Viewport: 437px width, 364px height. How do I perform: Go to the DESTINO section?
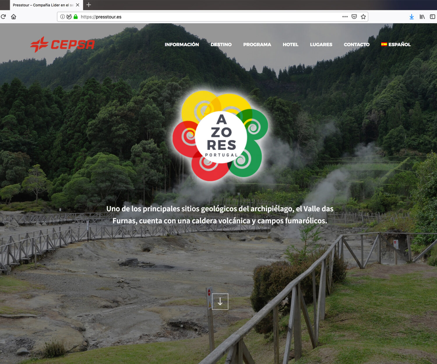click(x=221, y=45)
